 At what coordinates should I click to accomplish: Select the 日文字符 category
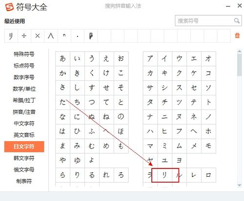(24, 146)
